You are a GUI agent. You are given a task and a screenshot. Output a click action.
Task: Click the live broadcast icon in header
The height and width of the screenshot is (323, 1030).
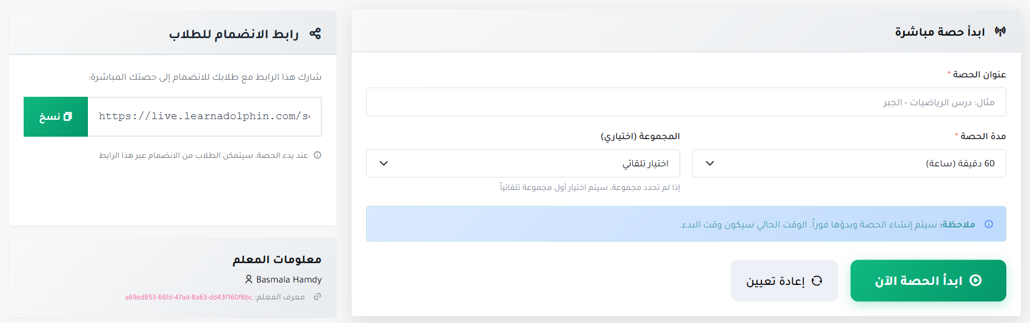click(1000, 31)
